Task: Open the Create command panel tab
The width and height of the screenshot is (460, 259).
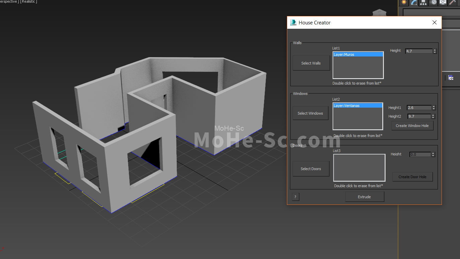Action: click(404, 3)
